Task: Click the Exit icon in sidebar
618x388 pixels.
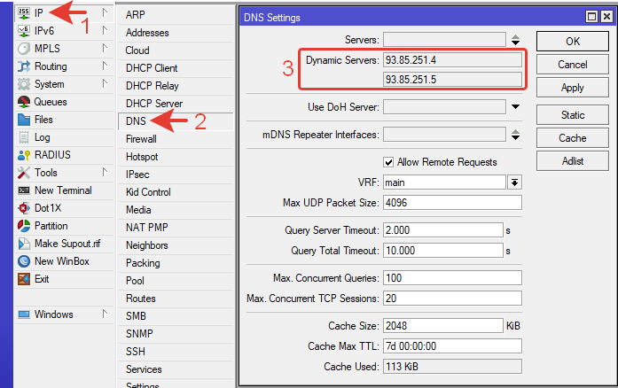Action: tap(24, 279)
